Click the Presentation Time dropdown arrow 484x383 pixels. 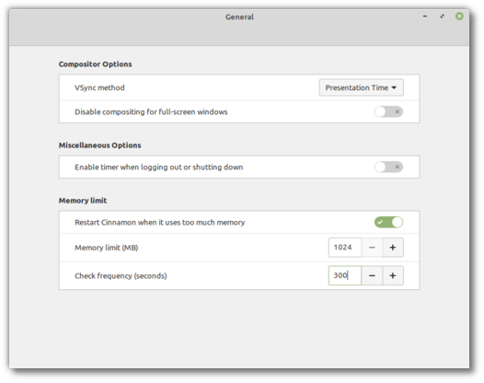(394, 87)
